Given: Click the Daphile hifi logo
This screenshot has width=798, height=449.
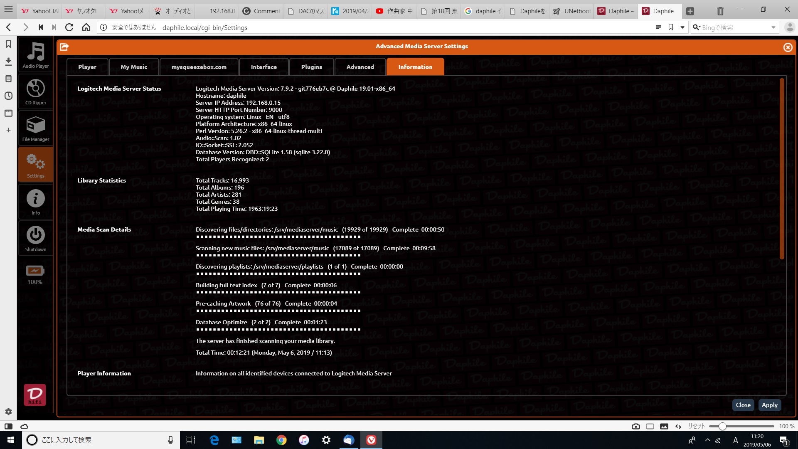Looking at the screenshot, I should click(35, 395).
